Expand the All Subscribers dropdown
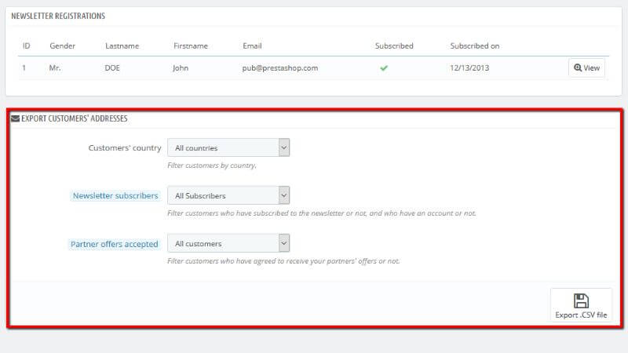 pyautogui.click(x=228, y=195)
